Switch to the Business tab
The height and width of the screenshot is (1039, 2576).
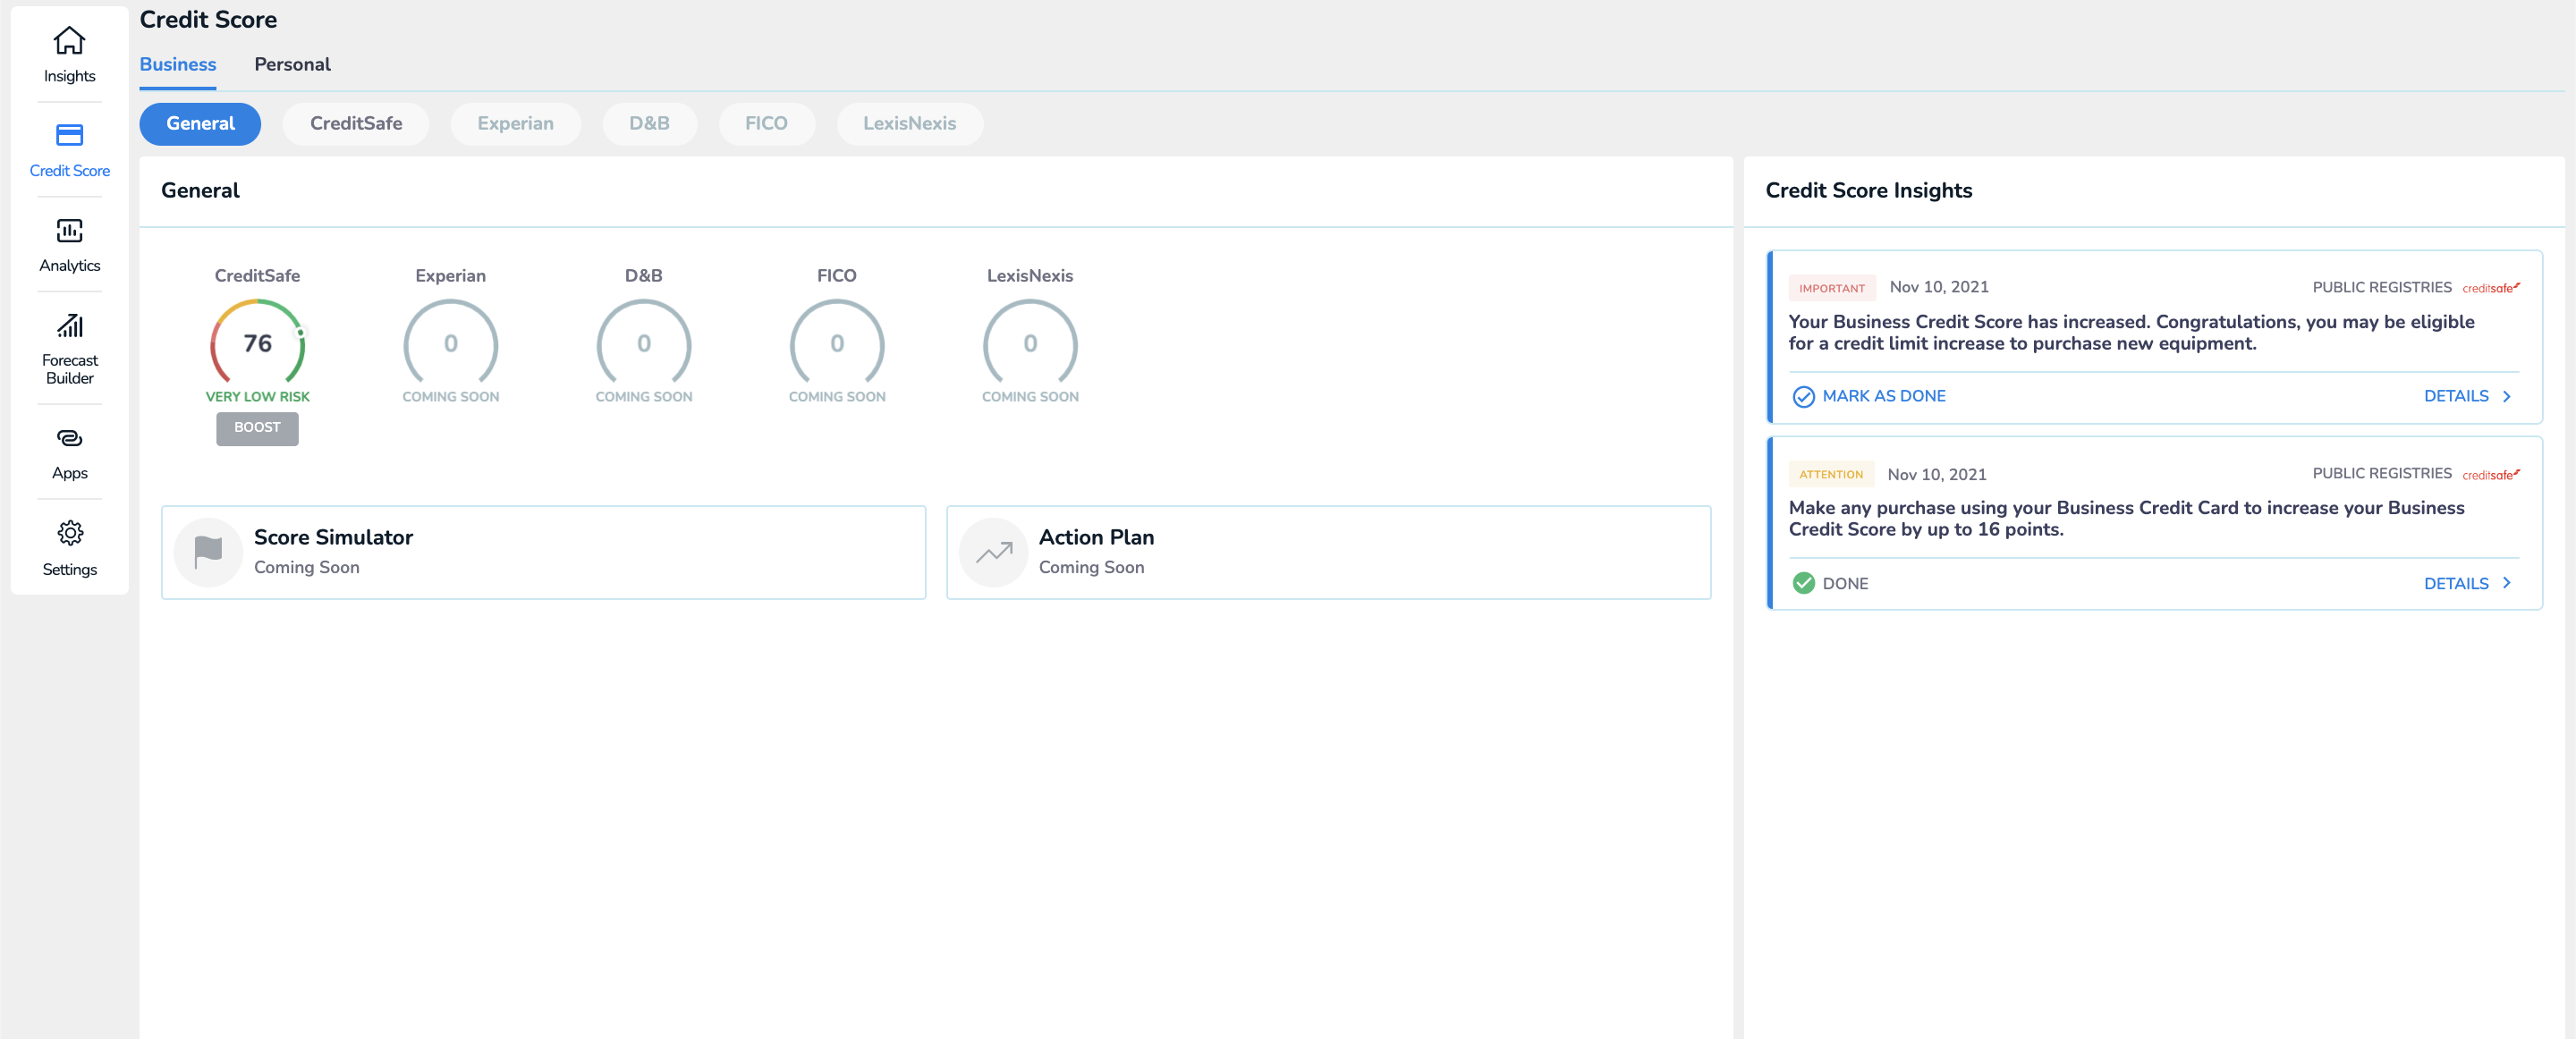pyautogui.click(x=177, y=64)
